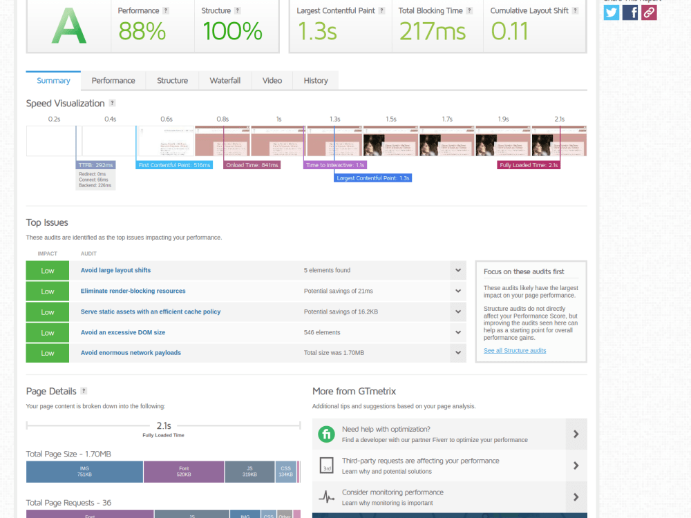This screenshot has height=518, width=691.
Task: Open the History tab
Action: point(316,81)
